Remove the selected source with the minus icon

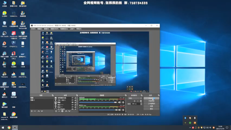pyautogui.click(x=59, y=111)
